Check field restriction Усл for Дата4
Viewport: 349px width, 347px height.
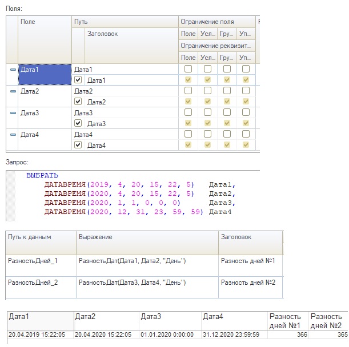(208, 134)
